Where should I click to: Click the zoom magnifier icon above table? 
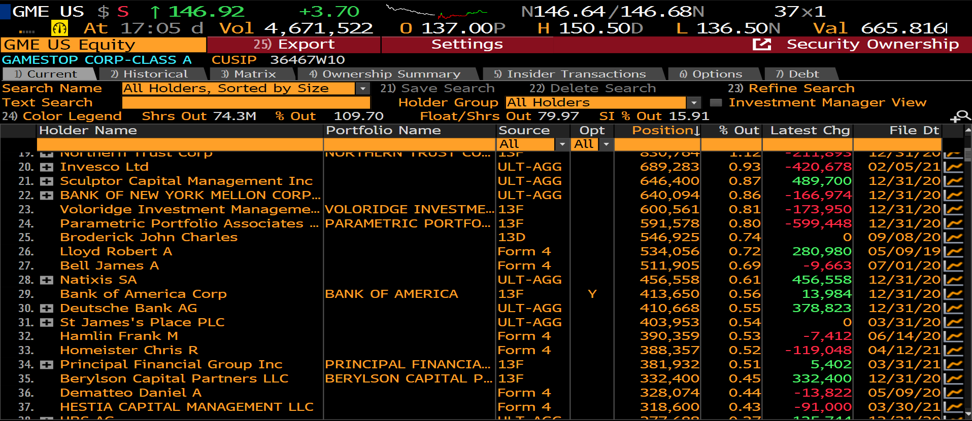(960, 117)
